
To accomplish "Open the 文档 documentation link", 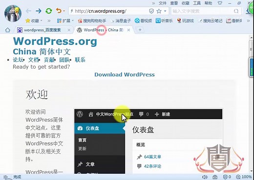I will pyautogui.click(x=34, y=60).
